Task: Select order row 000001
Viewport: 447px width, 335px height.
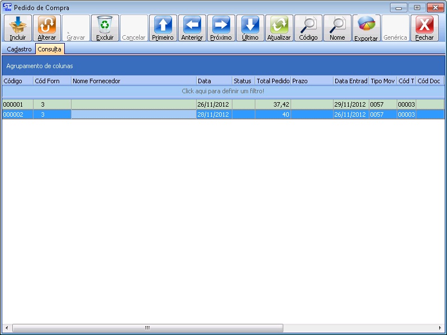Action: point(17,104)
